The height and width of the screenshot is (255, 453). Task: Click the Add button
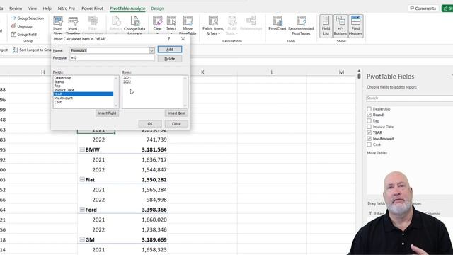pyautogui.click(x=170, y=50)
